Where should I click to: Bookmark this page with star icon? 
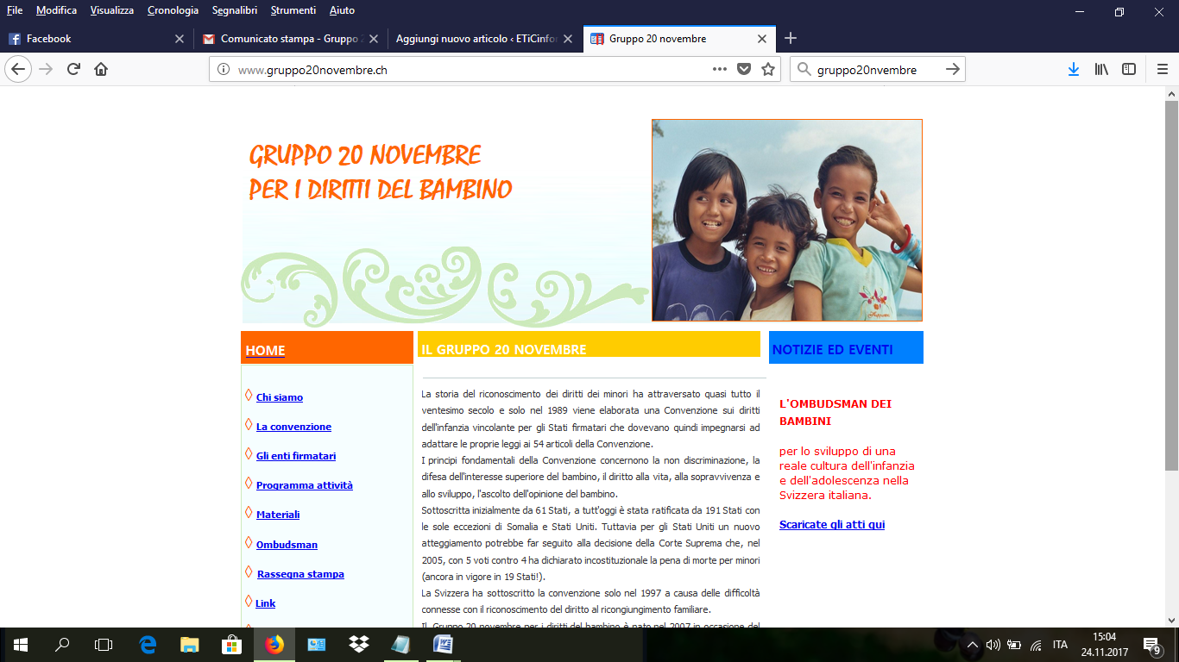click(x=768, y=69)
